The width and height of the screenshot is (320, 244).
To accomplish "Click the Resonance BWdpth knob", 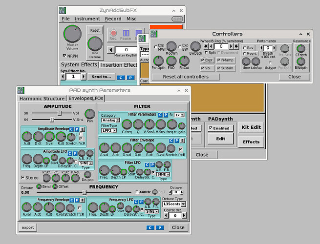I will pyautogui.click(x=301, y=61).
